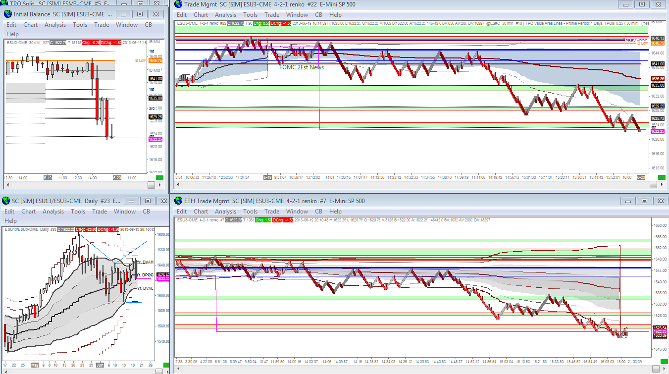Open Edit menu in top Trade Mgmt #22 window

coord(182,15)
